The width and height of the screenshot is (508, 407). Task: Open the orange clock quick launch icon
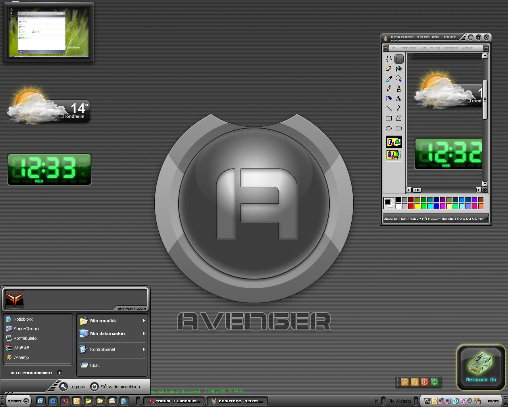pyautogui.click(x=76, y=401)
